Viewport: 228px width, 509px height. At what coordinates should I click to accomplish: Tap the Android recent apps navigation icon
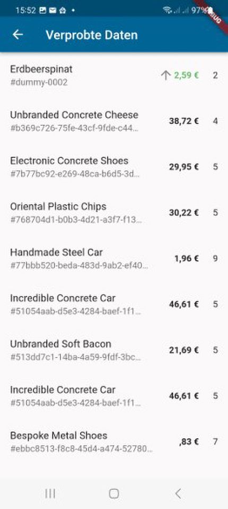(x=50, y=494)
